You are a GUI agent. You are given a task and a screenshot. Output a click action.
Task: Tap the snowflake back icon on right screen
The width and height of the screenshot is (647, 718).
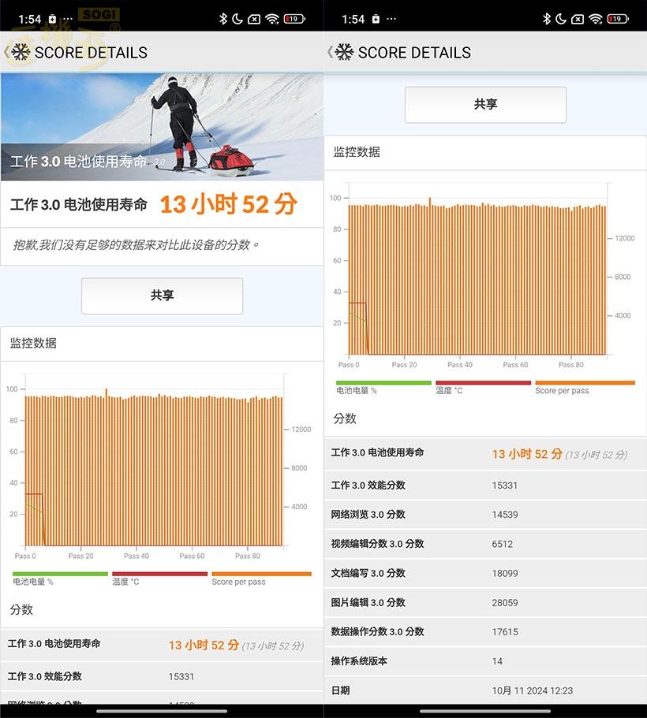(343, 53)
